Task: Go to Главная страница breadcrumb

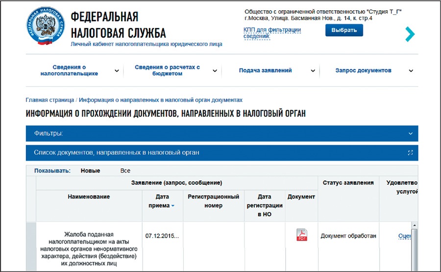Action: pyautogui.click(x=49, y=99)
